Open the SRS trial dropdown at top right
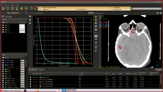Viewport: 163px width, 92px height. [146, 9]
